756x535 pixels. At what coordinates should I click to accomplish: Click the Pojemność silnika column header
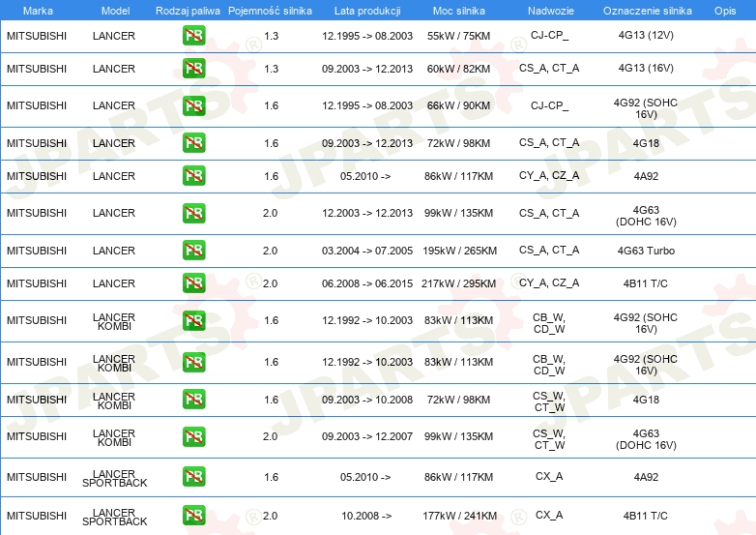coord(270,11)
